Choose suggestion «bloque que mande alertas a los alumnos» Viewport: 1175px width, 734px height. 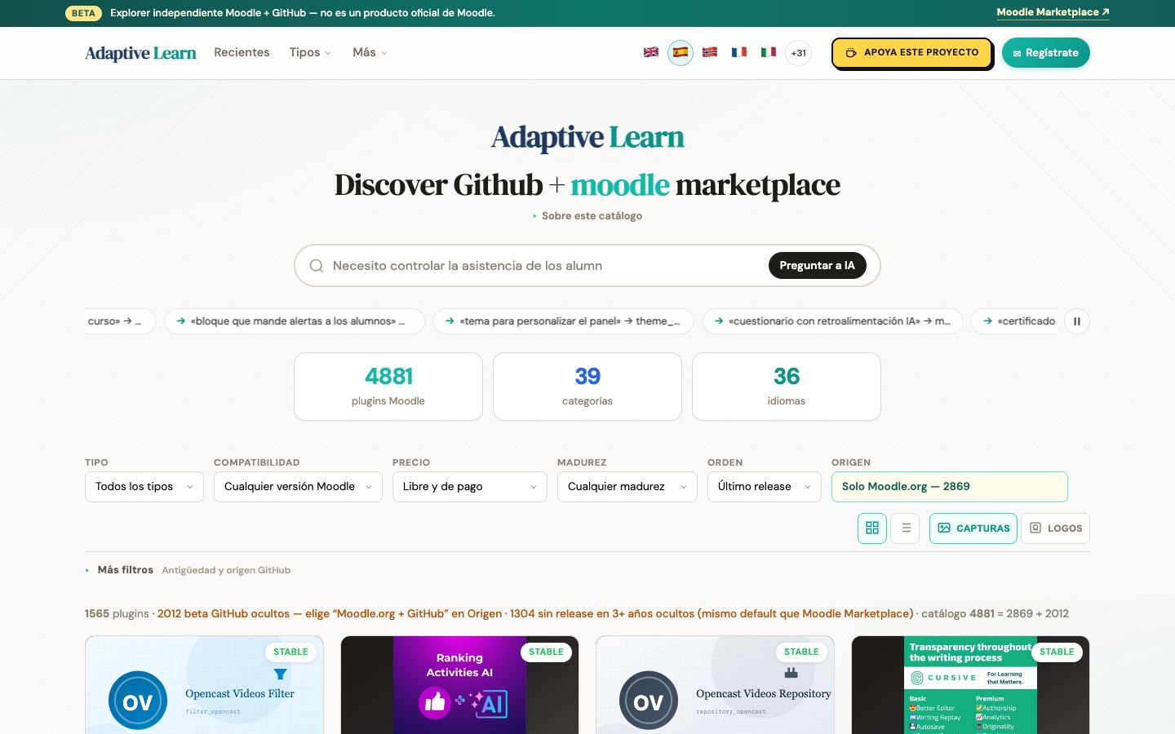tap(295, 321)
